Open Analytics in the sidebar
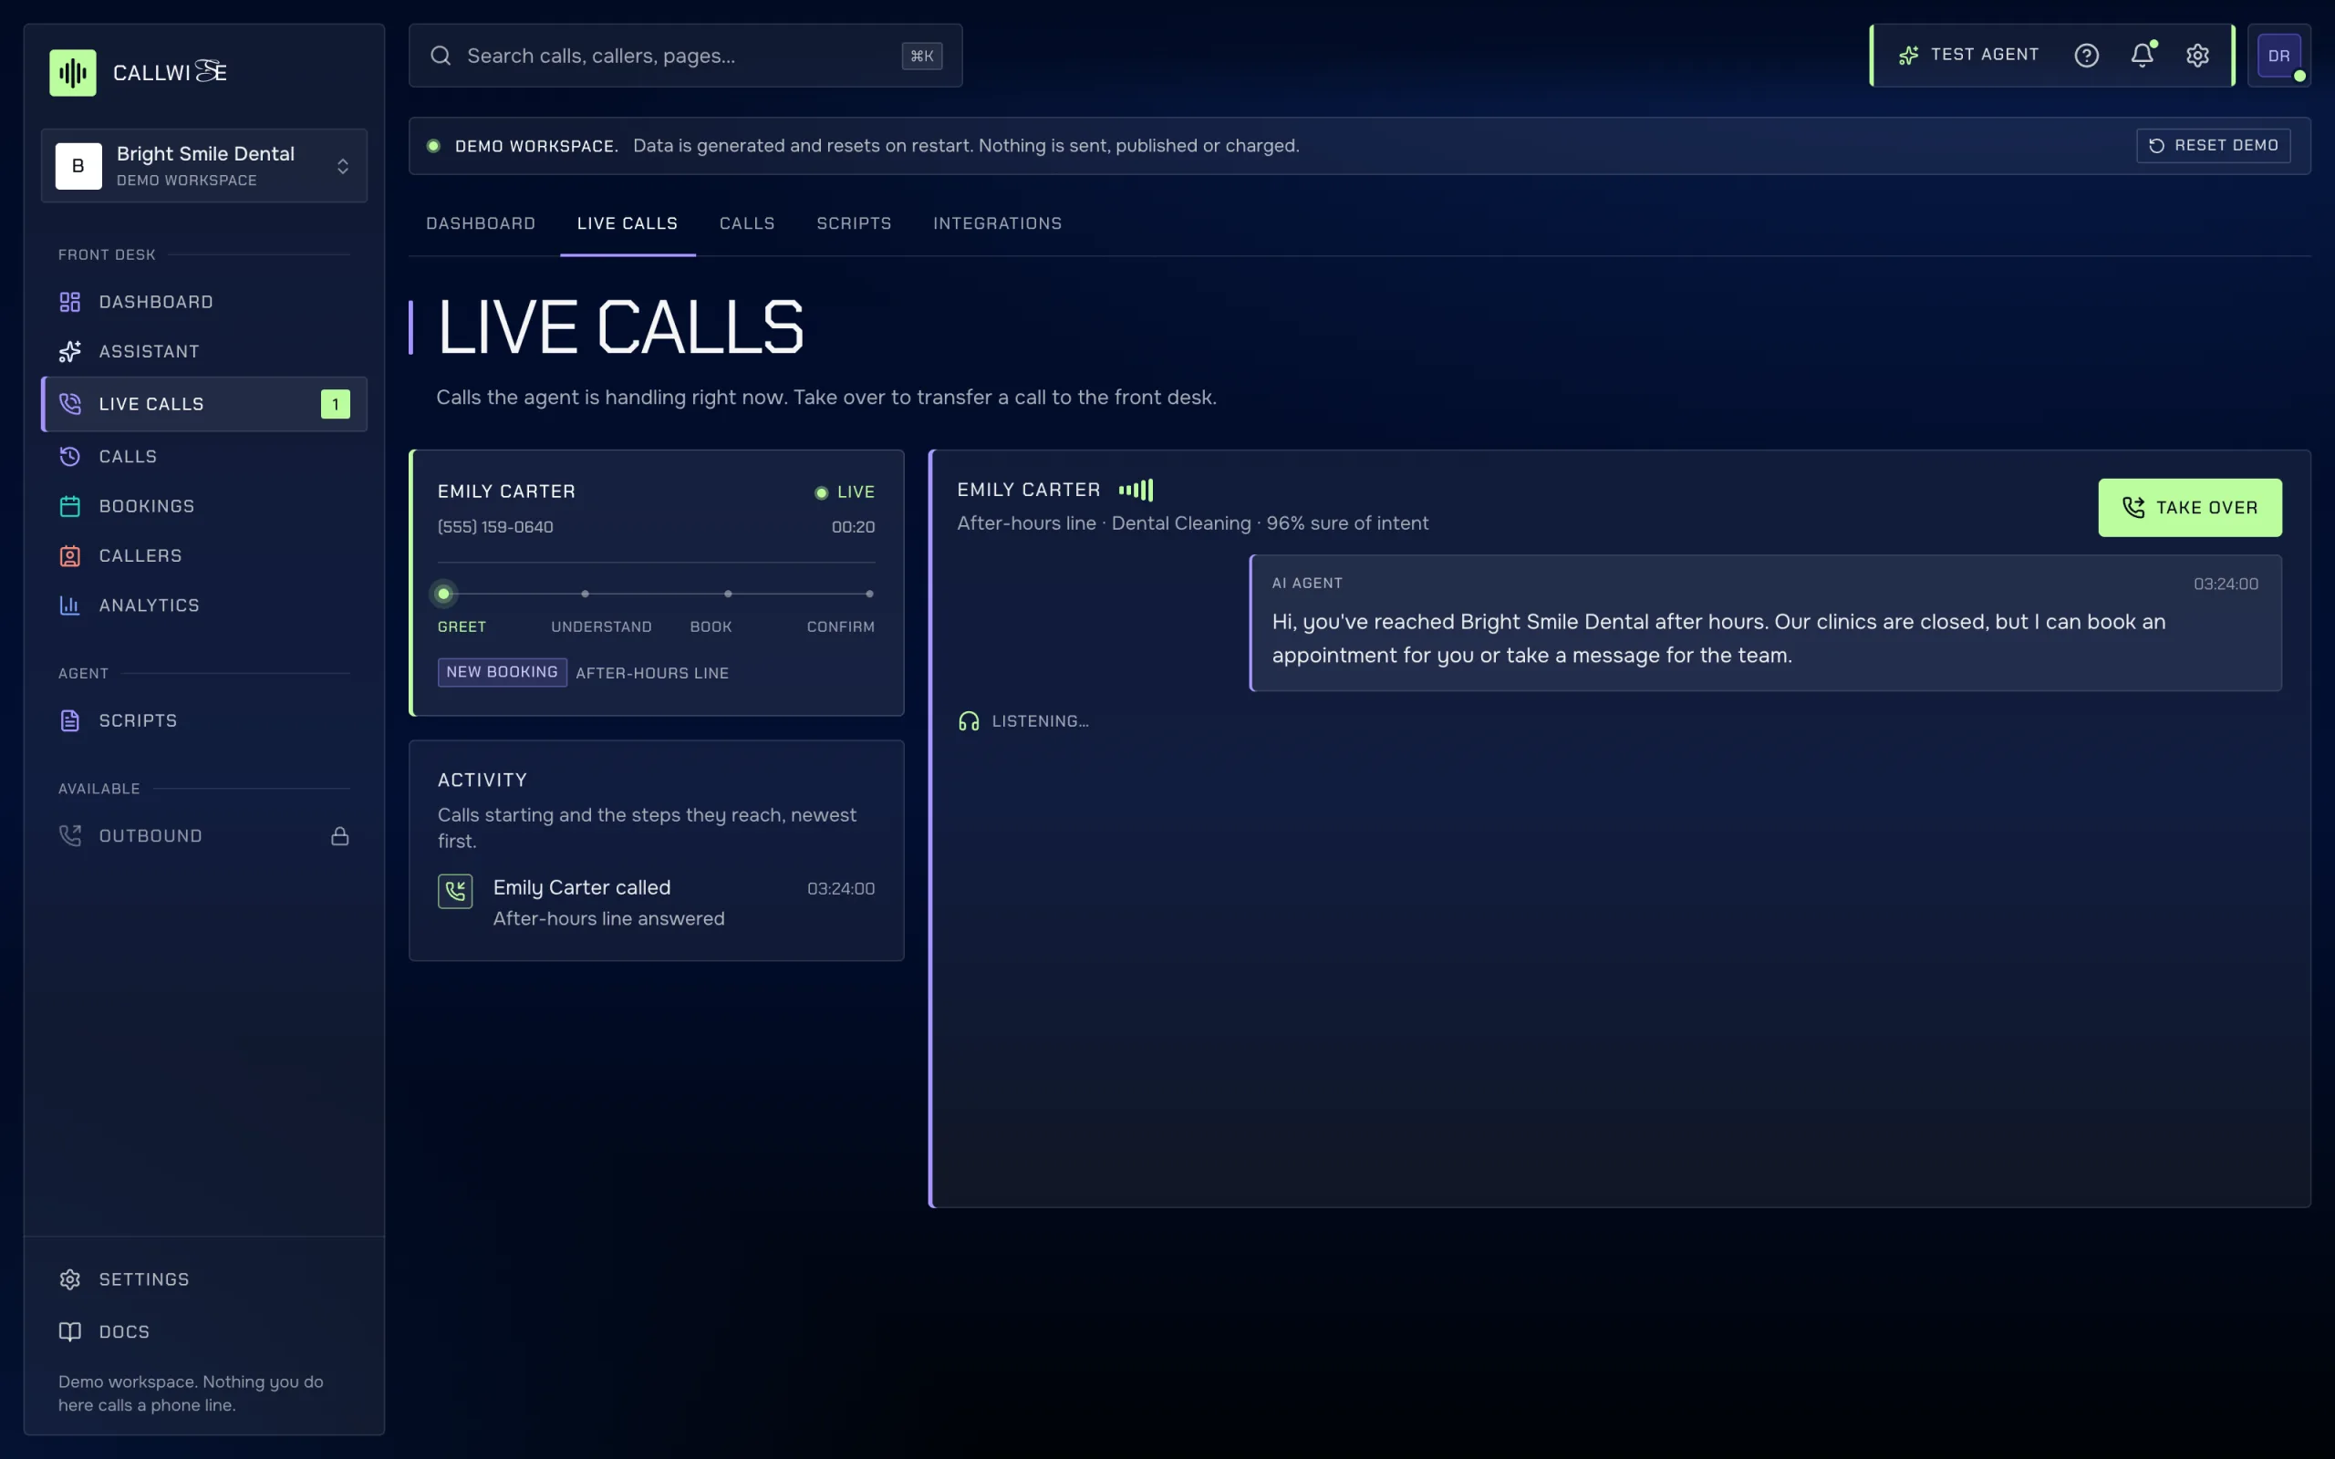 (x=204, y=605)
